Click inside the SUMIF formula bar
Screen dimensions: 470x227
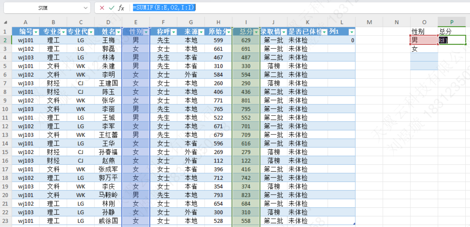point(299,8)
